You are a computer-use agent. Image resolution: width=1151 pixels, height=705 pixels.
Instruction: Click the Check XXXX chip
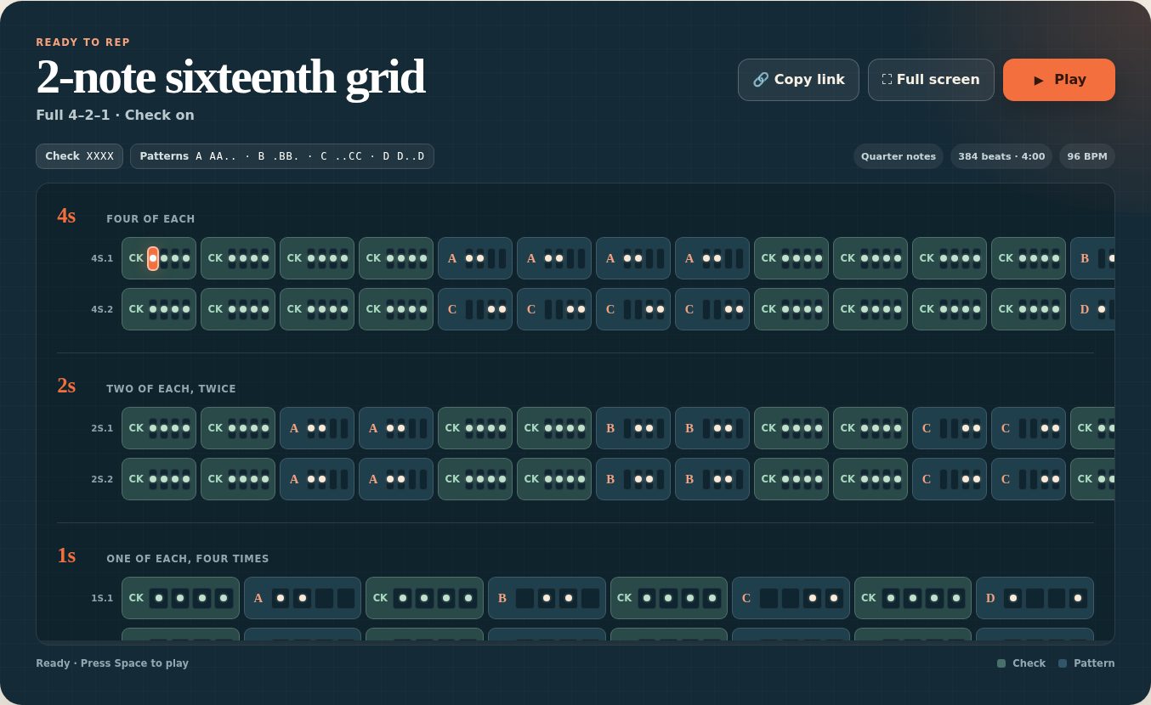[x=79, y=156]
